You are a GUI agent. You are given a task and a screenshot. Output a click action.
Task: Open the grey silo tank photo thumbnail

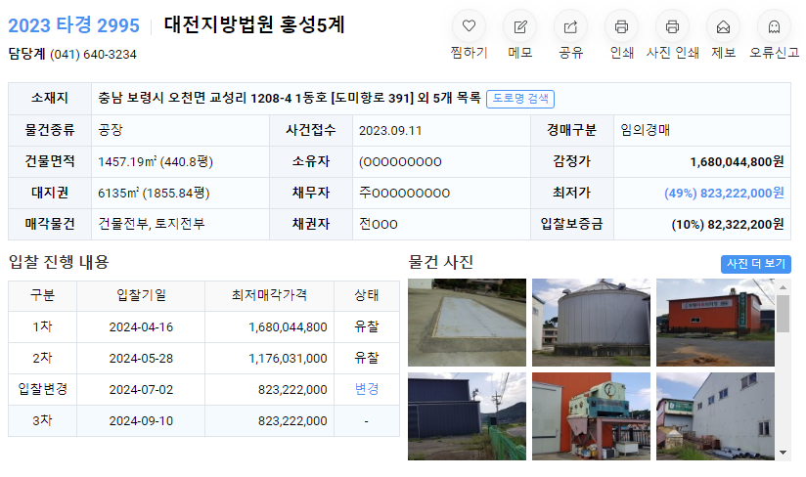591,323
